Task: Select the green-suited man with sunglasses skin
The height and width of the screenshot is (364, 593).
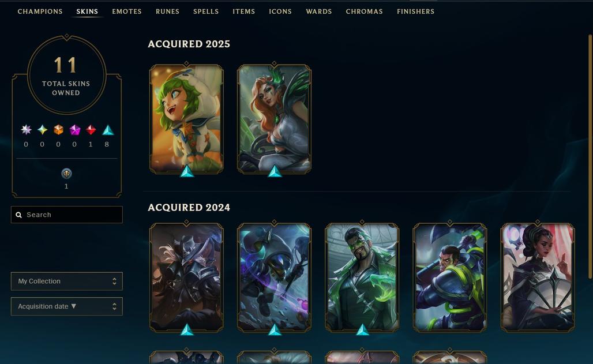Action: (362, 277)
